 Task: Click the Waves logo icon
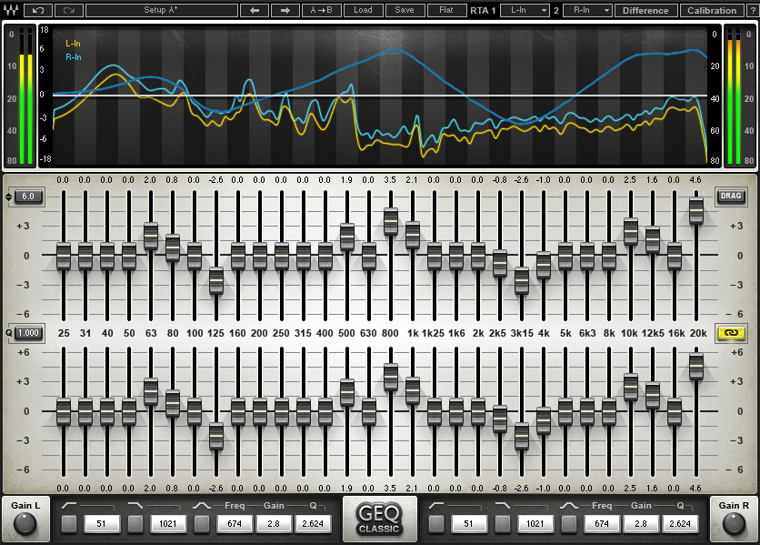tap(10, 10)
